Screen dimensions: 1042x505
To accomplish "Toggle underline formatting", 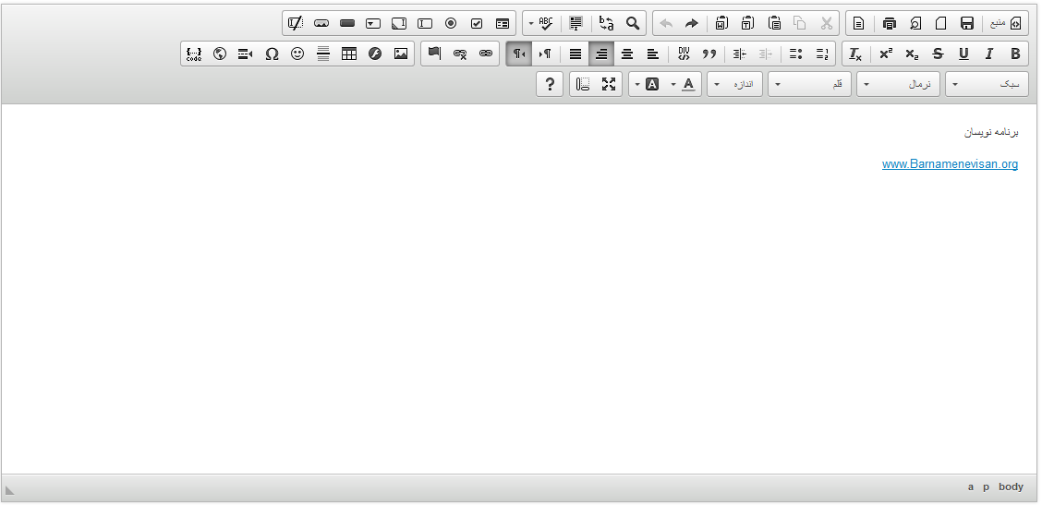I will click(x=963, y=54).
